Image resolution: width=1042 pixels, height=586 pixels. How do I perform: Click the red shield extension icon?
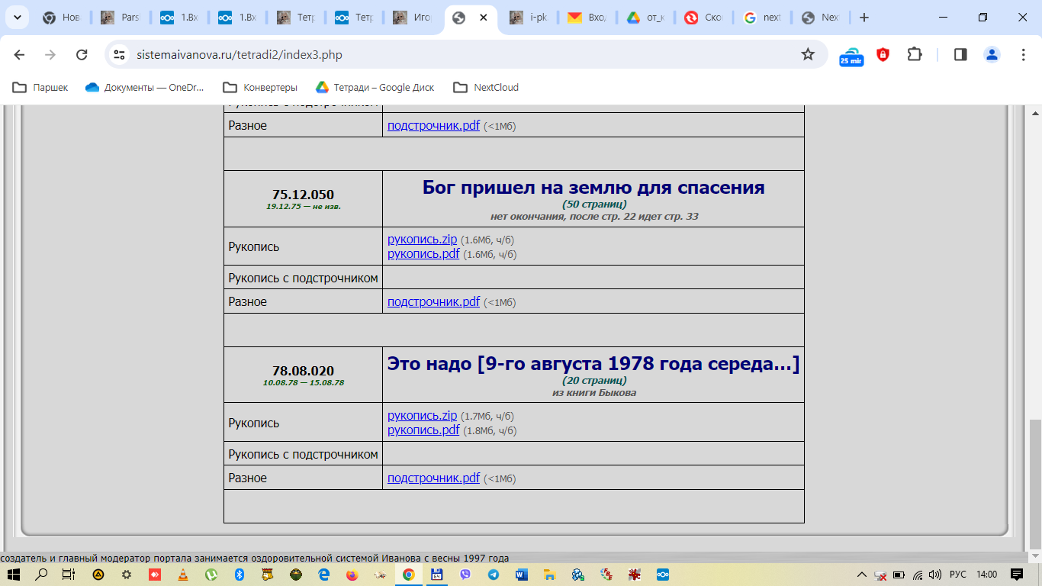tap(883, 54)
